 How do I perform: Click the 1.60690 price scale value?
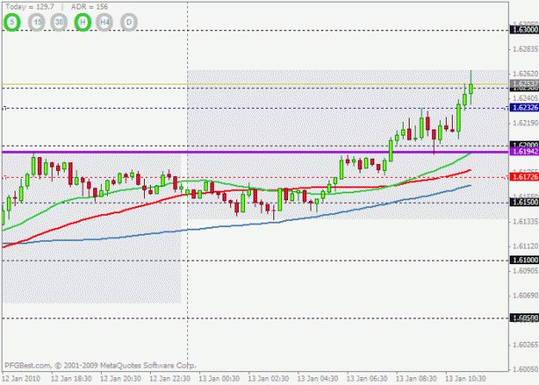[x=525, y=295]
